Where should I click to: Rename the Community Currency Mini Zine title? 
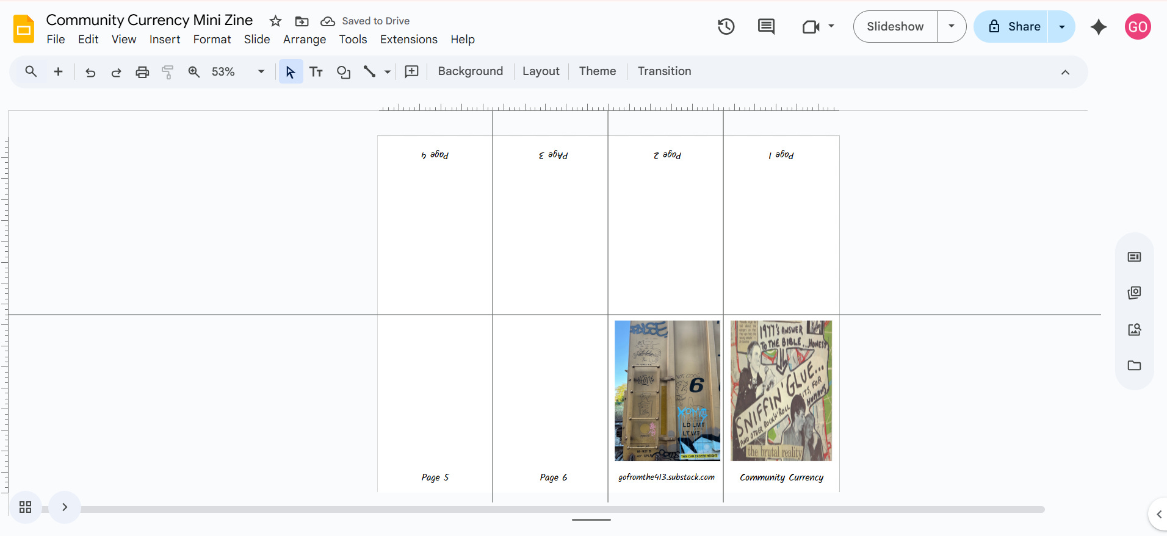(x=150, y=20)
